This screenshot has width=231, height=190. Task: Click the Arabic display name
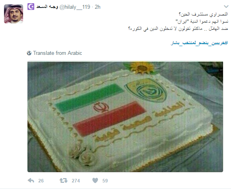click(x=47, y=7)
